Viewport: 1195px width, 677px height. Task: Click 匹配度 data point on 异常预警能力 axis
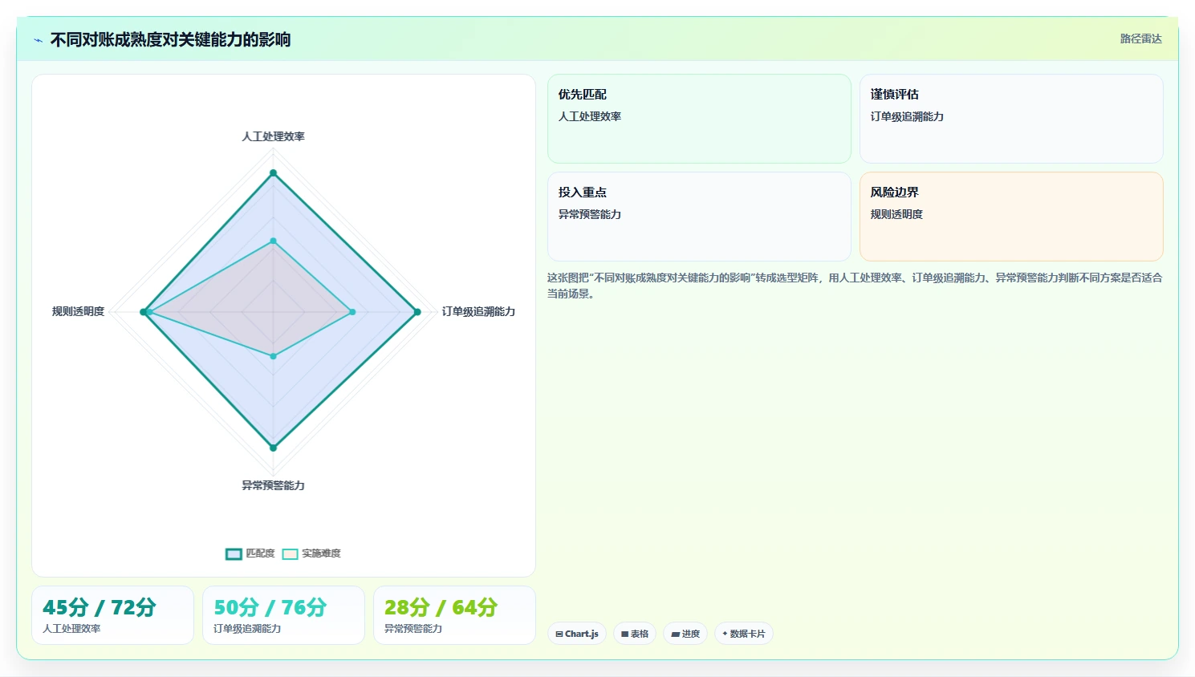point(273,448)
